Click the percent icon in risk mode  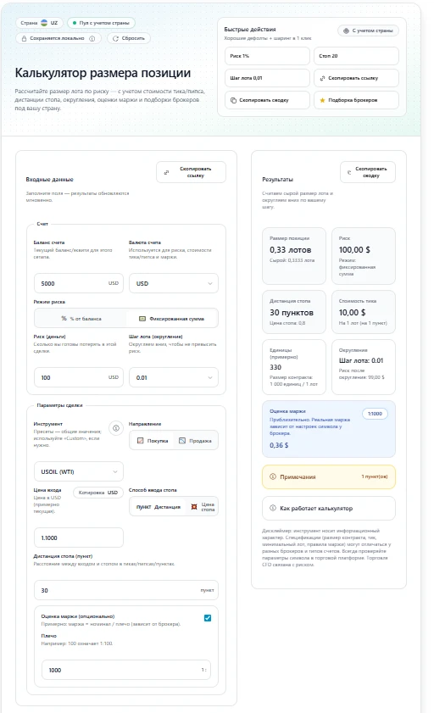point(64,319)
